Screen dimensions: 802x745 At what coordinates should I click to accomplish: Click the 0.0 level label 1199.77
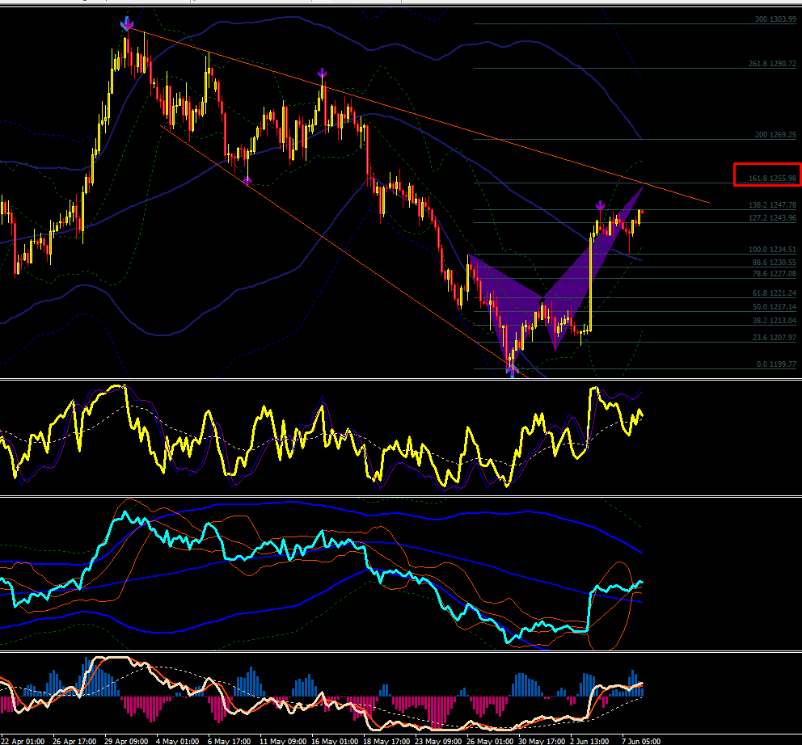(776, 364)
